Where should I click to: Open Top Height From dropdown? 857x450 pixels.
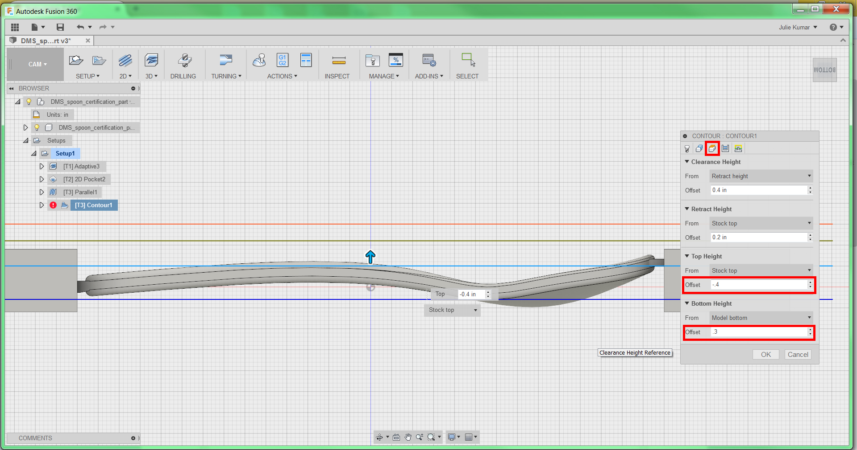pos(761,270)
